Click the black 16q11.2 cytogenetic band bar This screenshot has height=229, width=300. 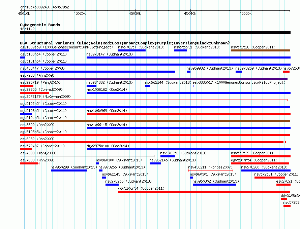point(155,33)
